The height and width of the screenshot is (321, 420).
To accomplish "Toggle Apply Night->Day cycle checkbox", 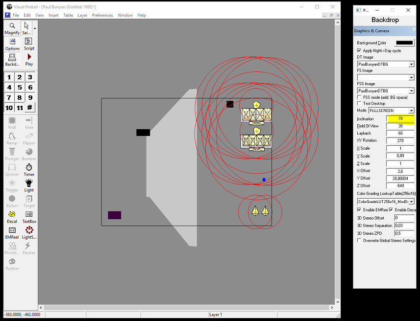I will point(359,50).
